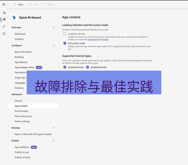Open the Owners page

(18, 101)
